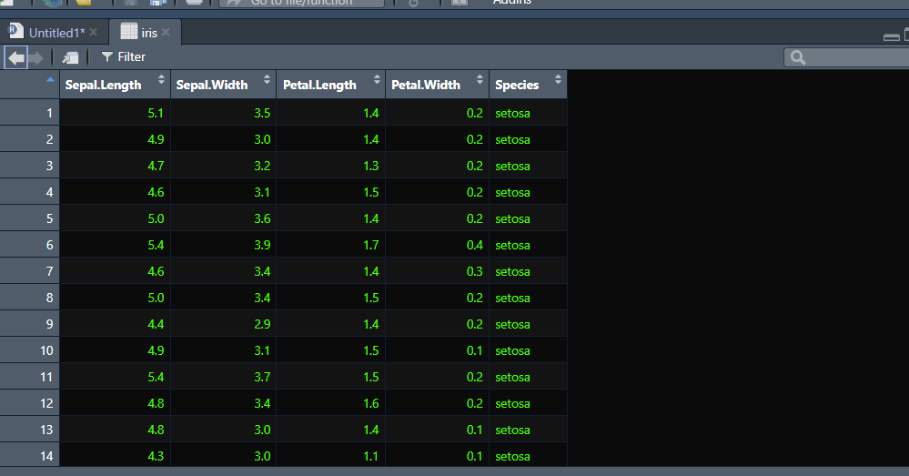
Task: Click setosa in row 1
Action: coord(512,113)
